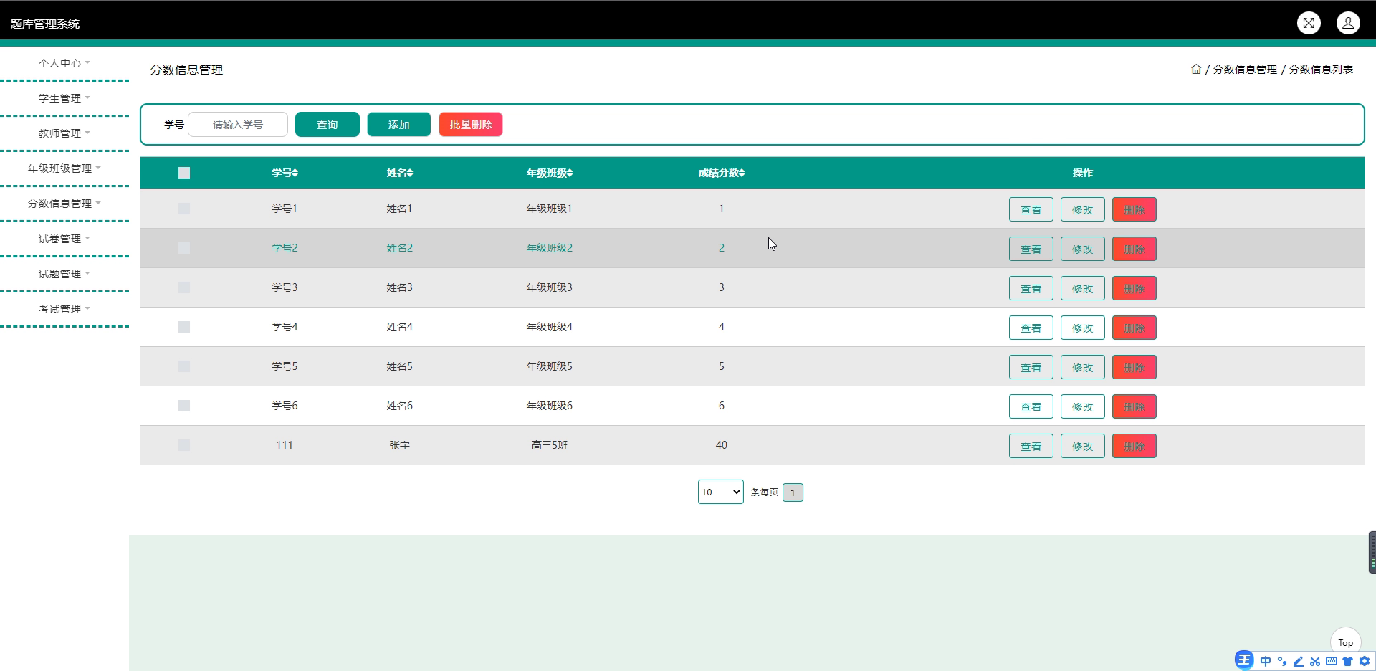Click the IME logo icon in input toolbar
Image resolution: width=1376 pixels, height=671 pixels.
point(1244,660)
